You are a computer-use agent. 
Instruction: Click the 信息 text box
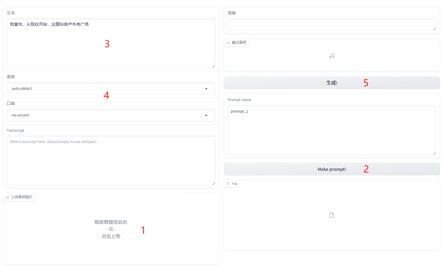point(332,25)
